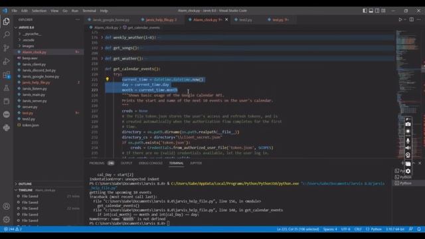Toggle Panel layout icon in title bar
This screenshot has width=425, height=239.
[x=371, y=11]
